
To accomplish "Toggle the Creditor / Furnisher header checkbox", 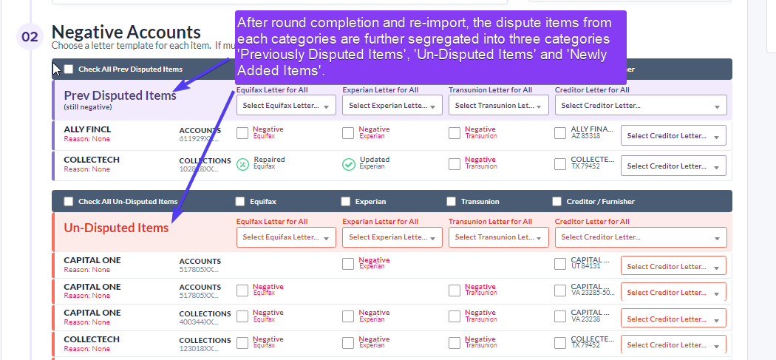I will (x=557, y=202).
